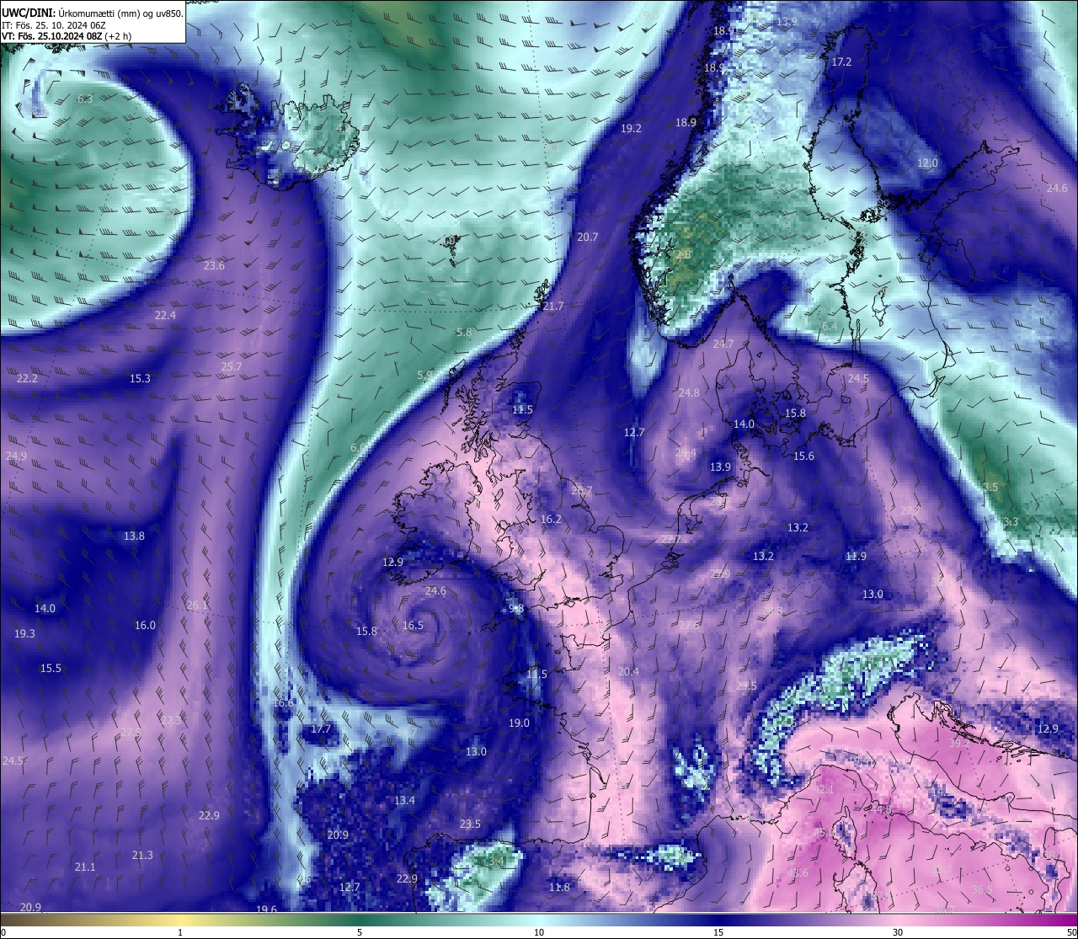Click the green section of the color scale

pyautogui.click(x=360, y=919)
